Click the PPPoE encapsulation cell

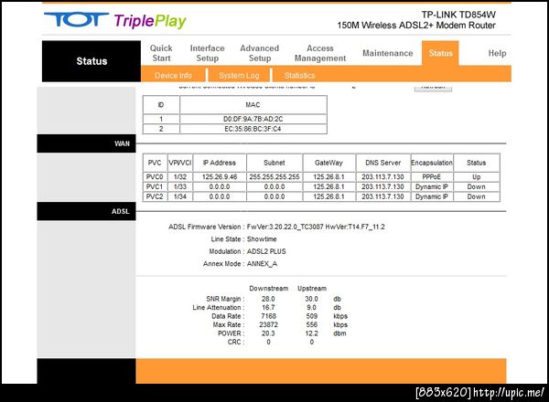tap(432, 177)
